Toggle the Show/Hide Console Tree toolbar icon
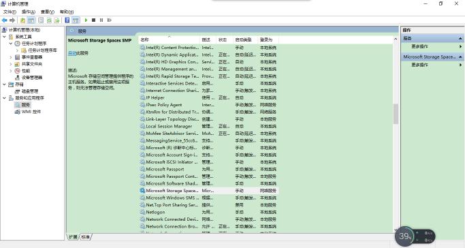This screenshot has height=248, width=465. pyautogui.click(x=31, y=20)
